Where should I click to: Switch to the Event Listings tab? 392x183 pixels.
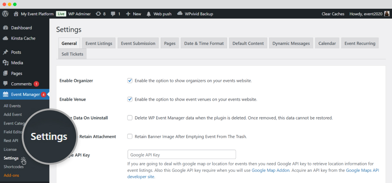(x=99, y=43)
